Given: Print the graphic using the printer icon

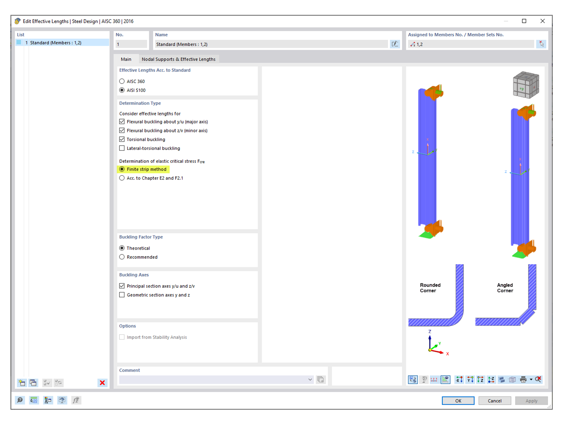Looking at the screenshot, I should (523, 380).
